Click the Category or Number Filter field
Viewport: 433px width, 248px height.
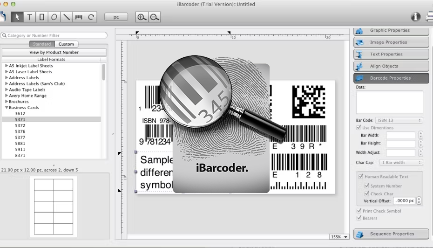[x=54, y=35]
